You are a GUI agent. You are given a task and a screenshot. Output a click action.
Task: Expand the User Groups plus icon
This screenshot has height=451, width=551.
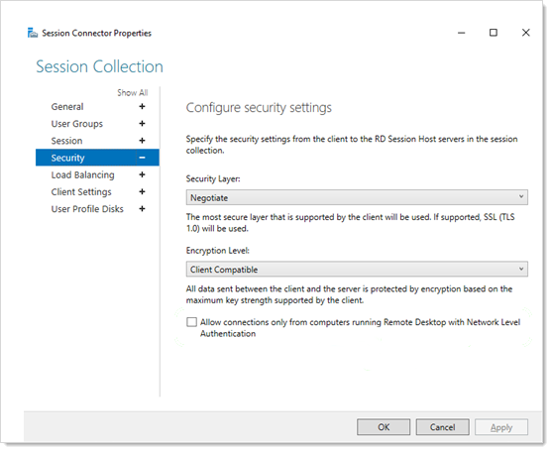[x=142, y=123]
